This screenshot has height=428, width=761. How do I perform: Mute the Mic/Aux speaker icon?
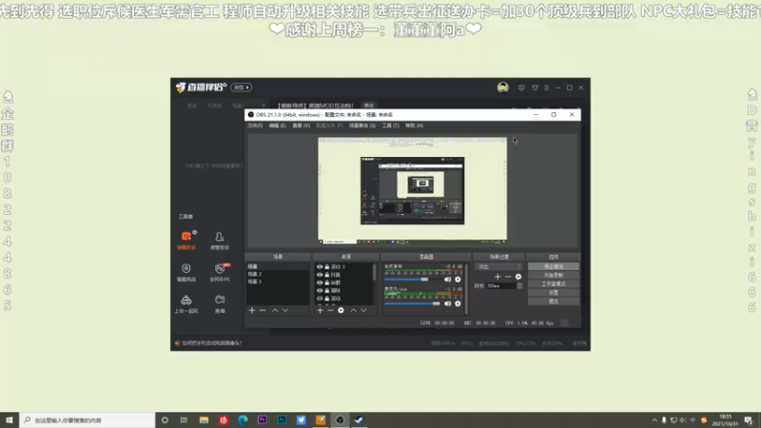pos(447,303)
